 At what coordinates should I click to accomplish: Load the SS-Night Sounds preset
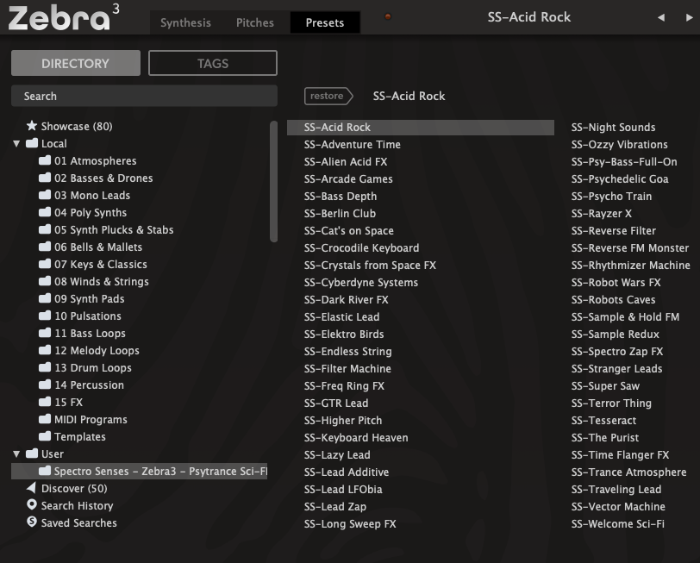[614, 128]
